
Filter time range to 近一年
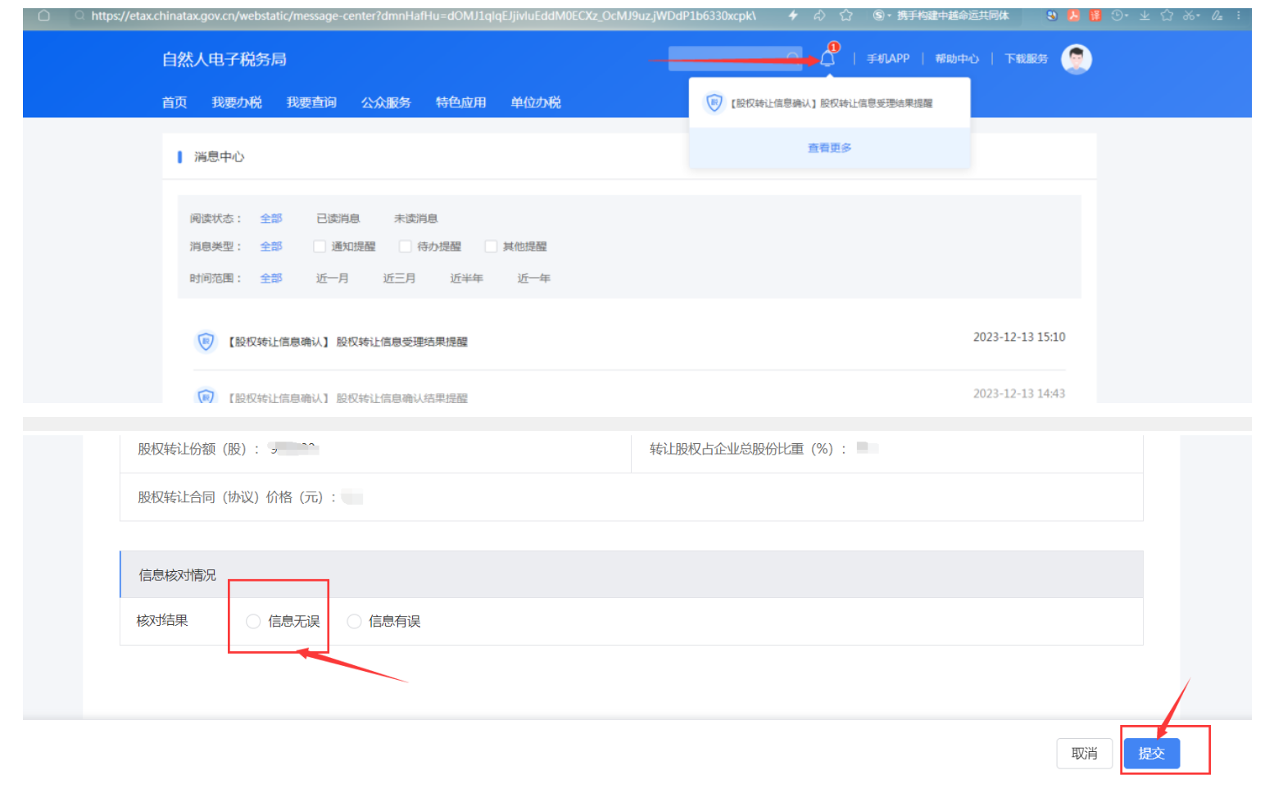(x=534, y=278)
